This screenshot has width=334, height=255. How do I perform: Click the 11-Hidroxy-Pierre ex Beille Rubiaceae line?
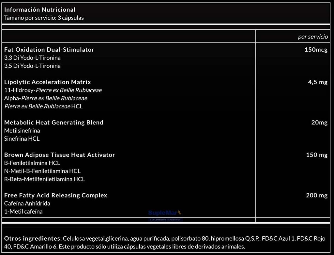coord(53,90)
